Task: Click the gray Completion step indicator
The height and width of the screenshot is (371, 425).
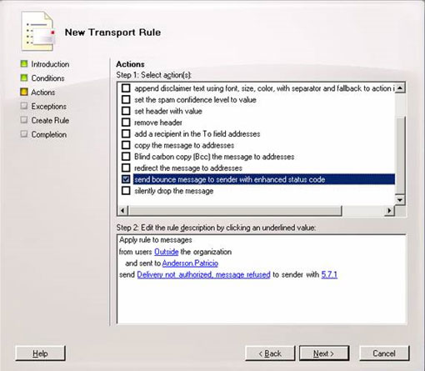Action: pyautogui.click(x=24, y=134)
